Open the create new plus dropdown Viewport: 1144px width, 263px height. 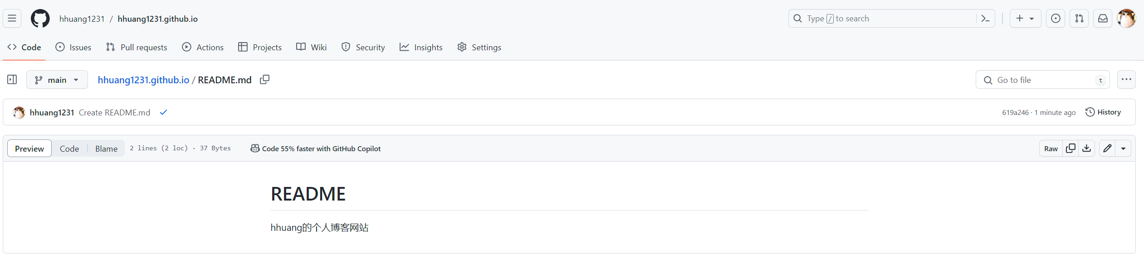1025,19
